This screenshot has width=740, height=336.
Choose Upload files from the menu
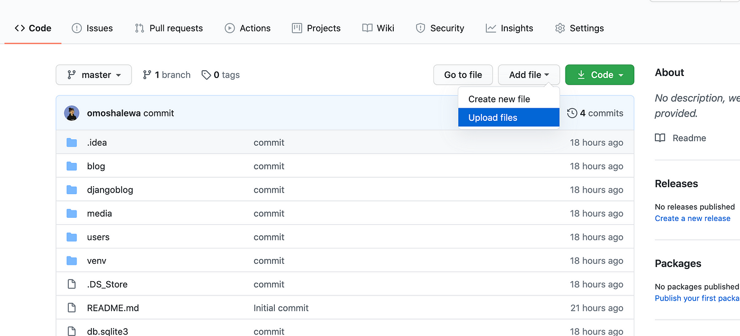coord(508,118)
